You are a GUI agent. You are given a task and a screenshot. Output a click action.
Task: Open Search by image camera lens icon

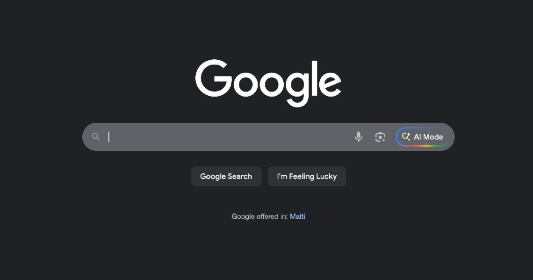380,137
